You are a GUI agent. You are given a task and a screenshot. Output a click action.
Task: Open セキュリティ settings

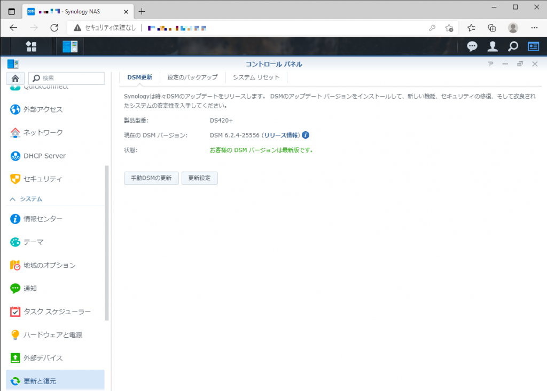[55, 179]
